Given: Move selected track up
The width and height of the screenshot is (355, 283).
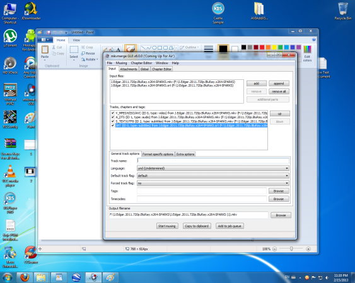Looking at the screenshot, I should click(279, 114).
